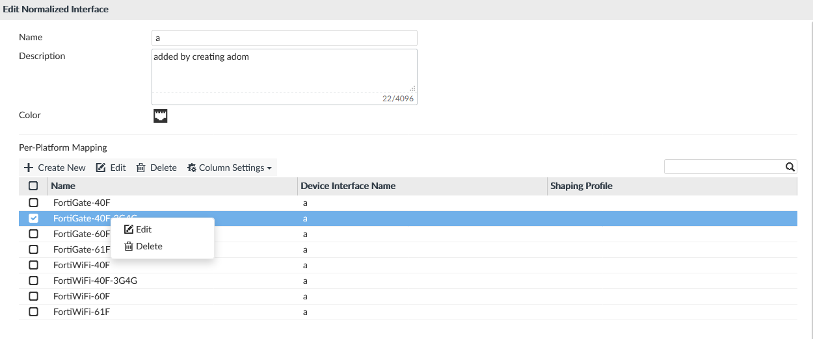Click the 22/4096 character counter
The image size is (813, 339).
pos(398,99)
